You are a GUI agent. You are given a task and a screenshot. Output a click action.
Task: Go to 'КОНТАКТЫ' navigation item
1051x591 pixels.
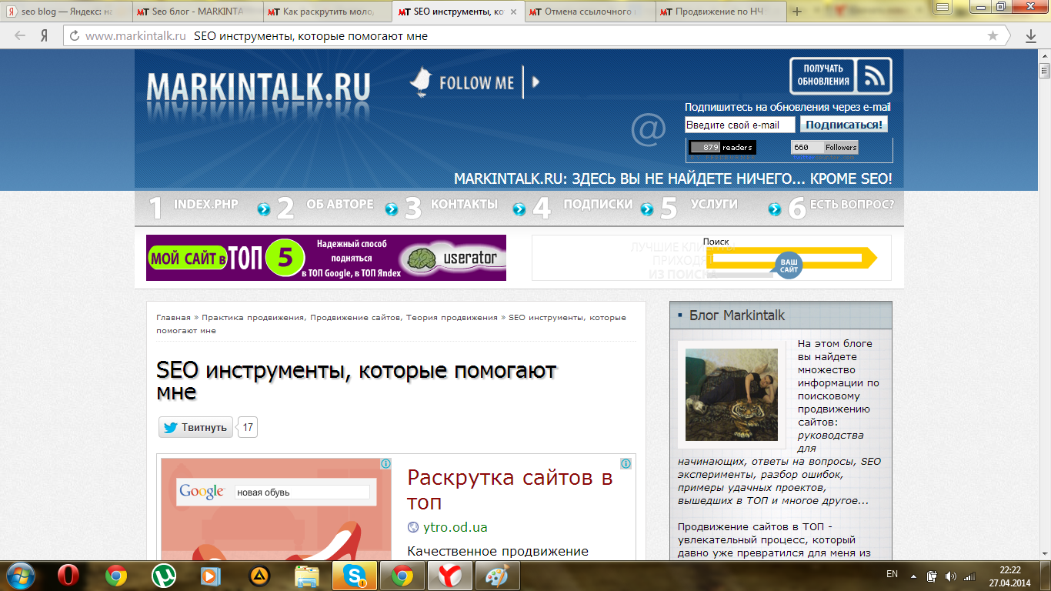(x=464, y=205)
